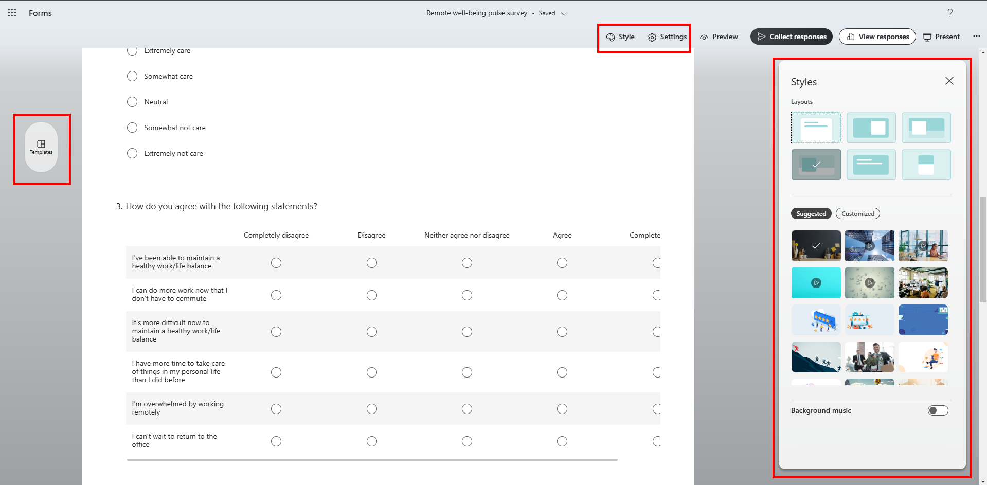The height and width of the screenshot is (485, 987).
Task: Choose the star rating chat bubble theme
Action: point(816,320)
